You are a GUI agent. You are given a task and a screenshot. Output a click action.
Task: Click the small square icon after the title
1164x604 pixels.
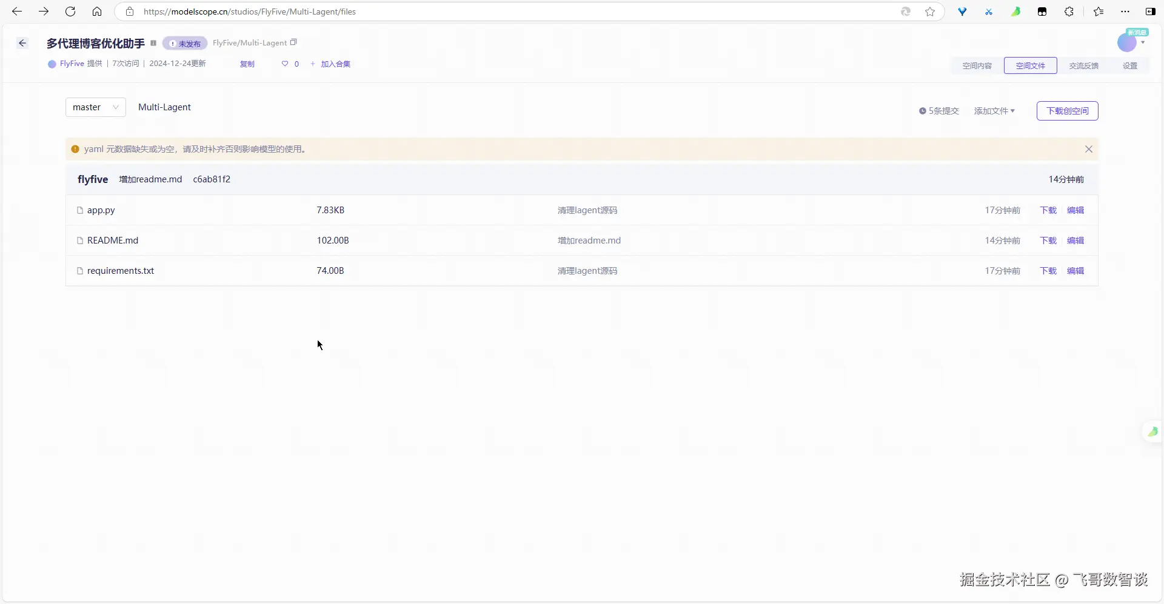pyautogui.click(x=153, y=43)
